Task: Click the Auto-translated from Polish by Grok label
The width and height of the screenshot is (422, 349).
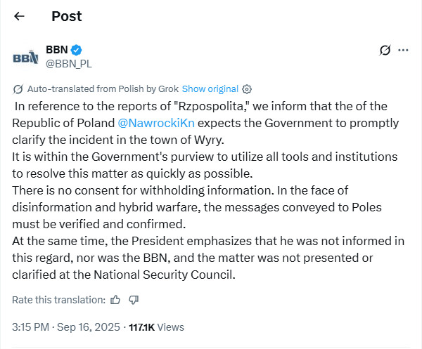Action: pos(102,89)
